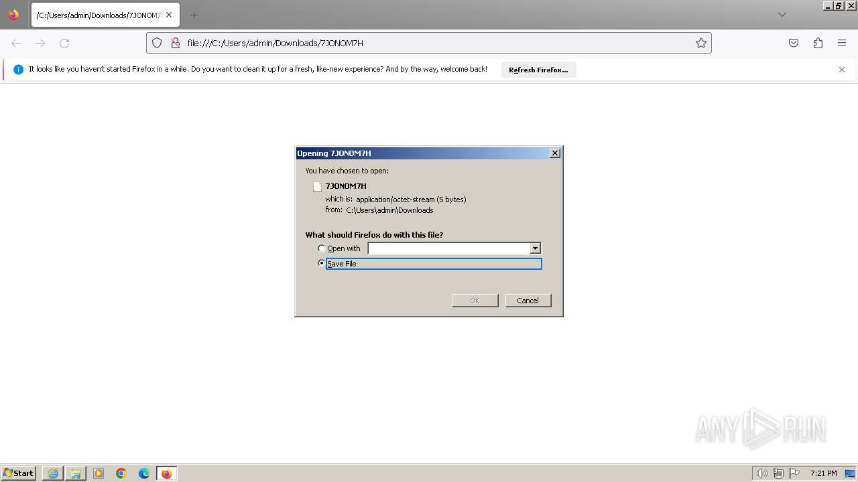Click the tracking protection shield icon

click(x=157, y=43)
